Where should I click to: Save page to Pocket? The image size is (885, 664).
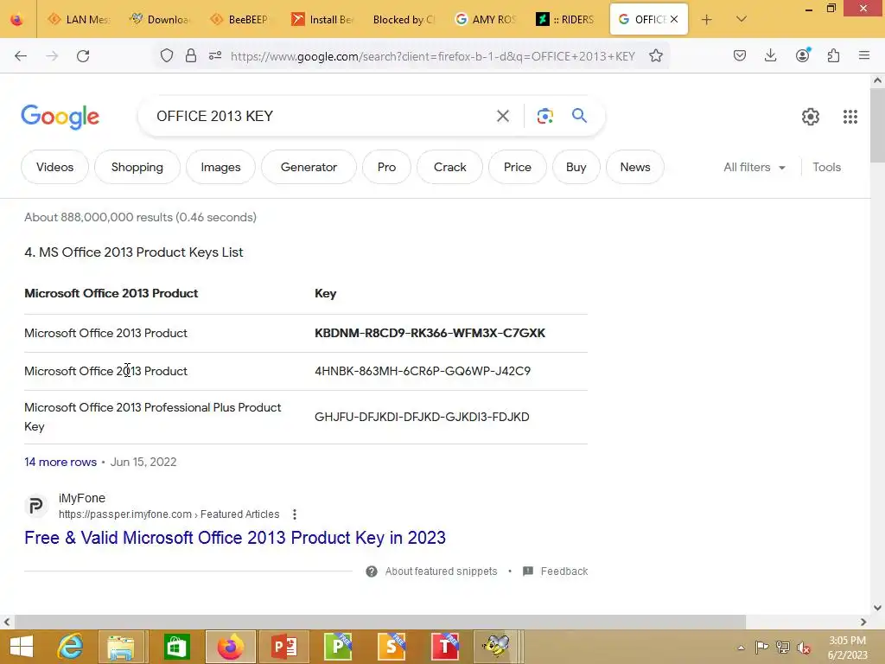coord(740,55)
